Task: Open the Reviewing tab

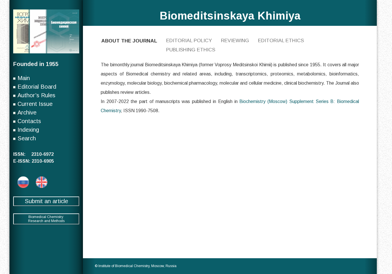Action: point(235,40)
